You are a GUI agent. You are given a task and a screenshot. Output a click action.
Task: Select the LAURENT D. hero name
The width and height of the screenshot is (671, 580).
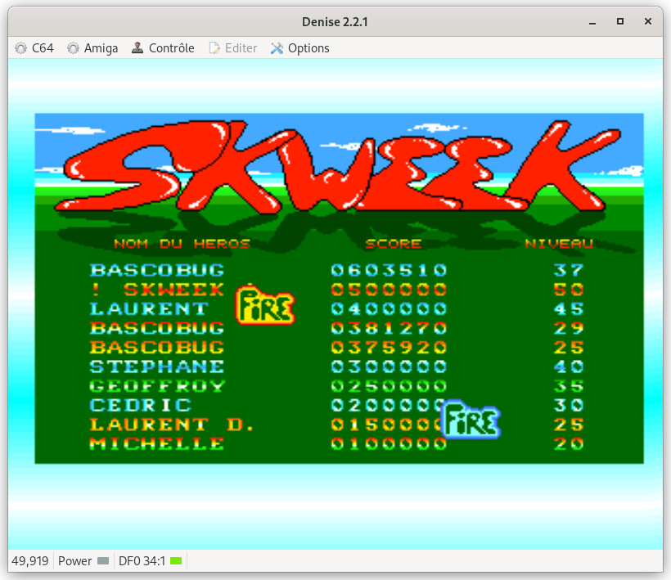[x=172, y=425]
